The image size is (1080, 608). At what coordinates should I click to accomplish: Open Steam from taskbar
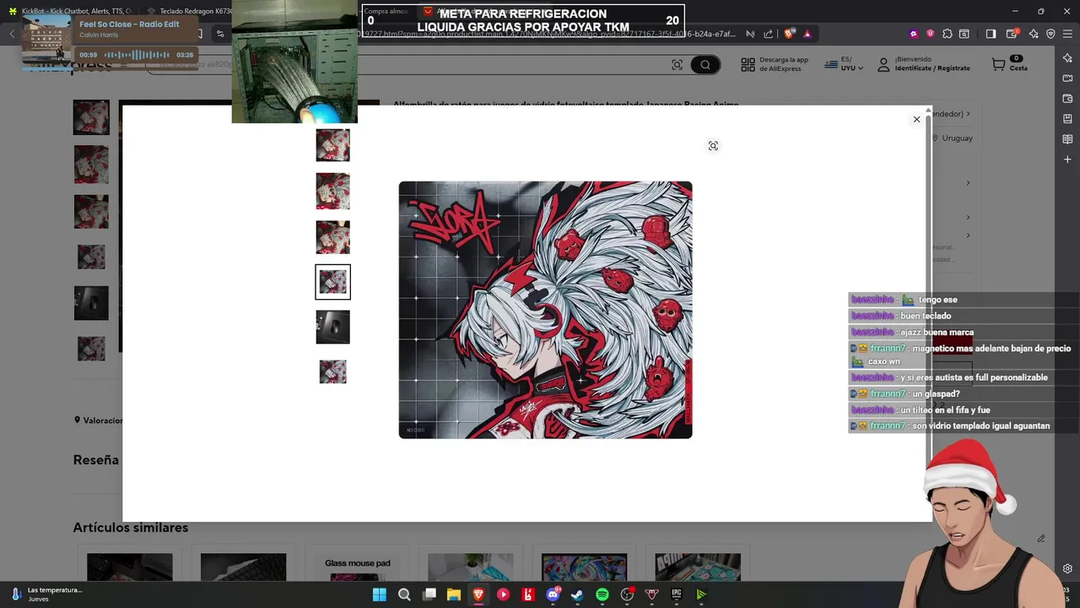coord(577,594)
